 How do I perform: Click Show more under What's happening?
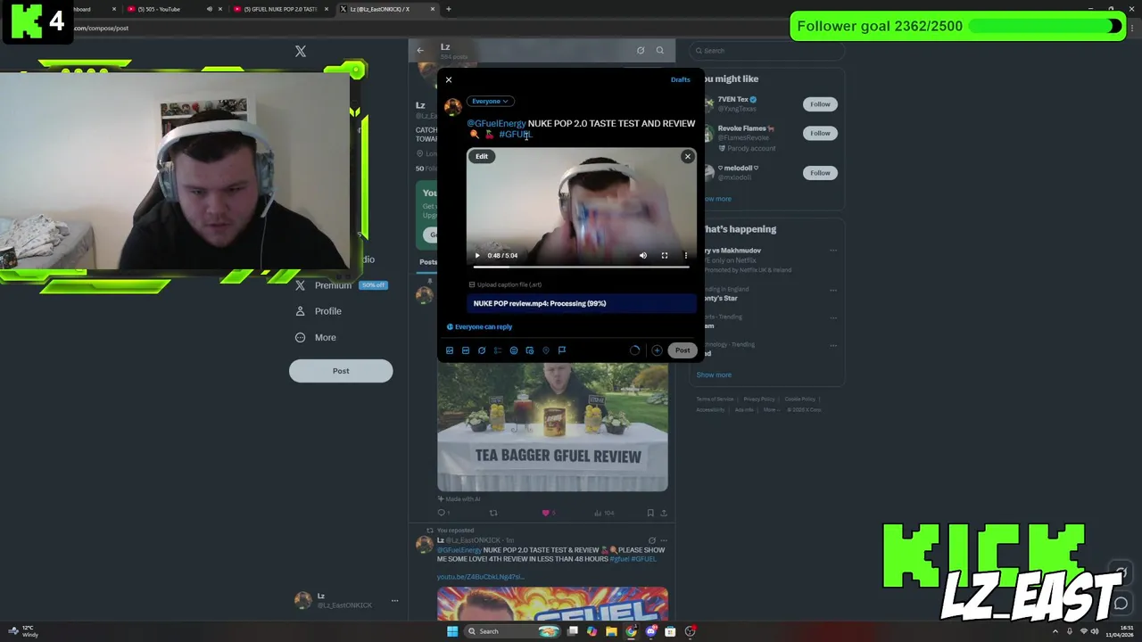pos(714,375)
